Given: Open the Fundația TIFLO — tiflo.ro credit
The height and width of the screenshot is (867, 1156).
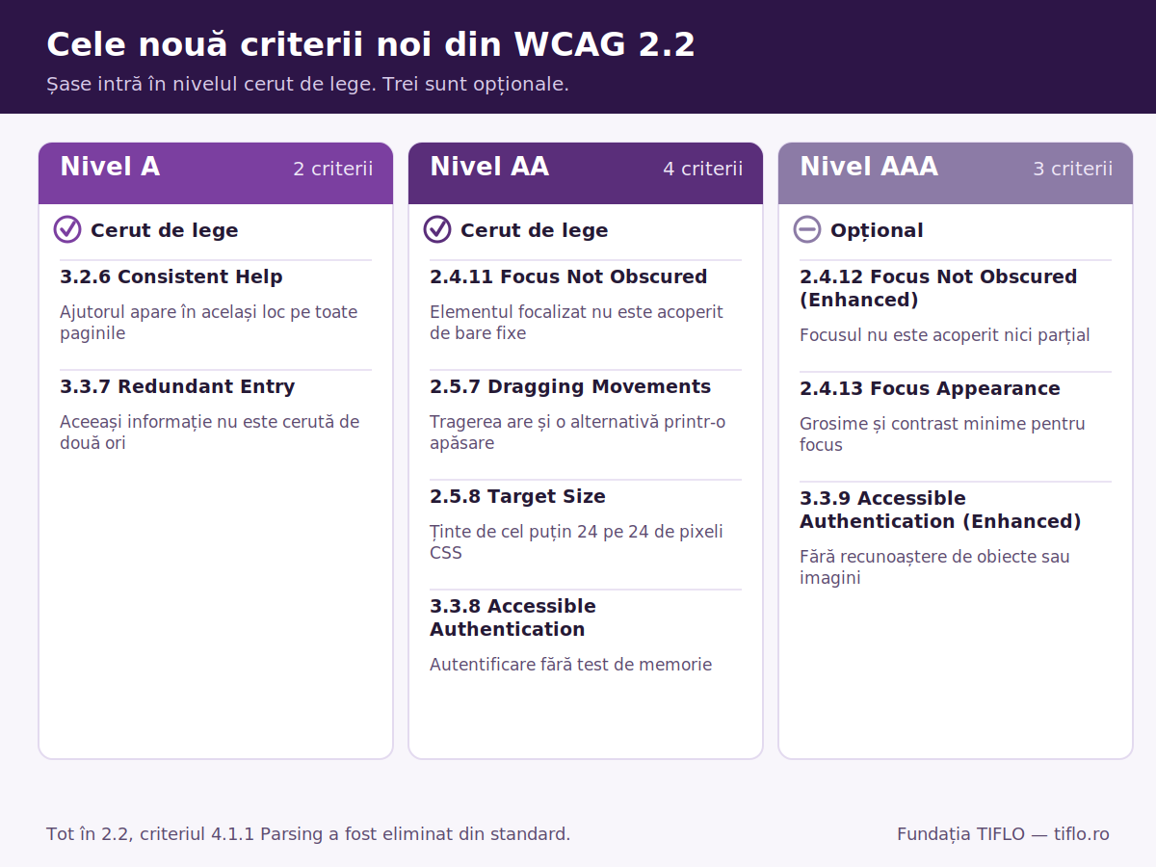Looking at the screenshot, I should (x=1003, y=834).
